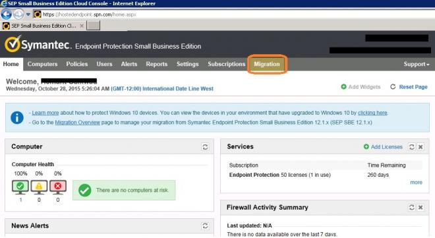This screenshot has width=435, height=238.
Task: Click the Add Widgets text link
Action: (x=364, y=87)
